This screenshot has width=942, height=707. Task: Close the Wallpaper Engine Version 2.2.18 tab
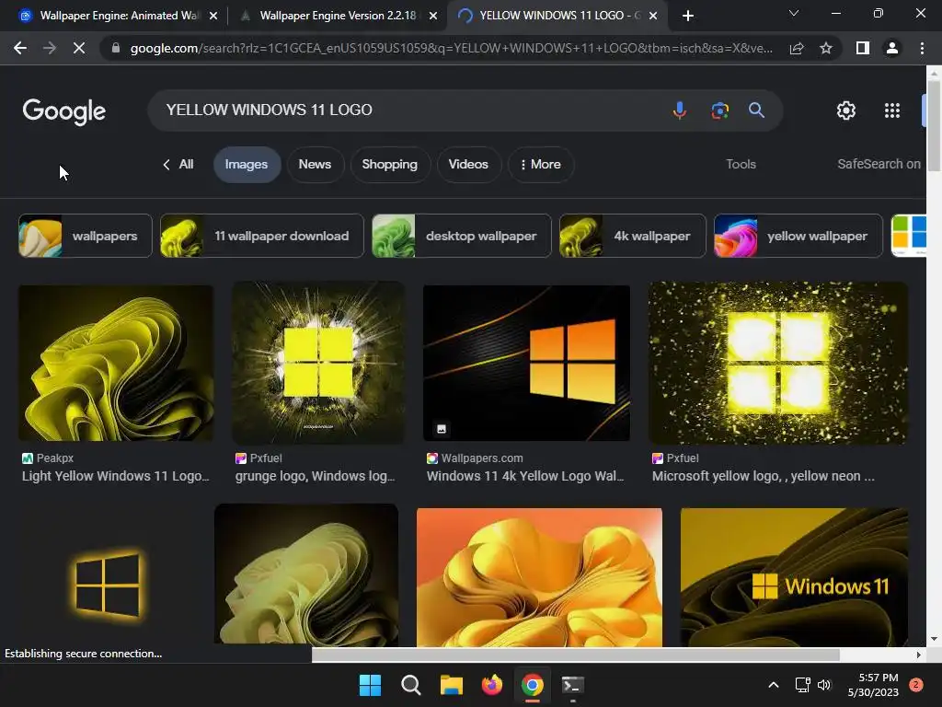click(433, 16)
